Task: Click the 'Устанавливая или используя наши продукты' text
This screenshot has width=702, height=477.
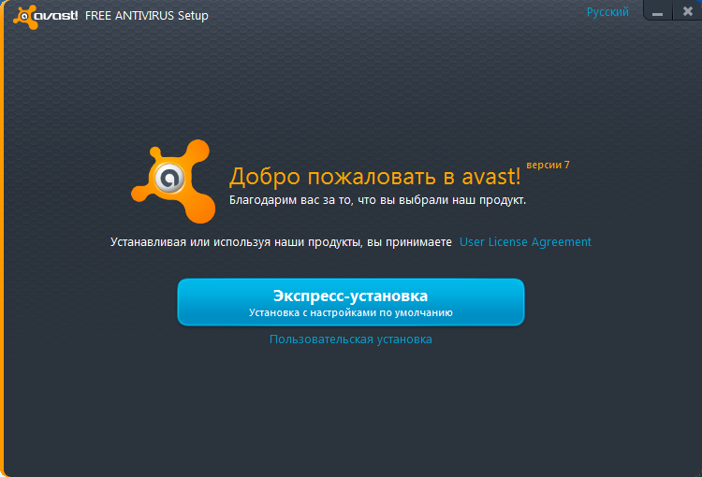Action: 281,242
